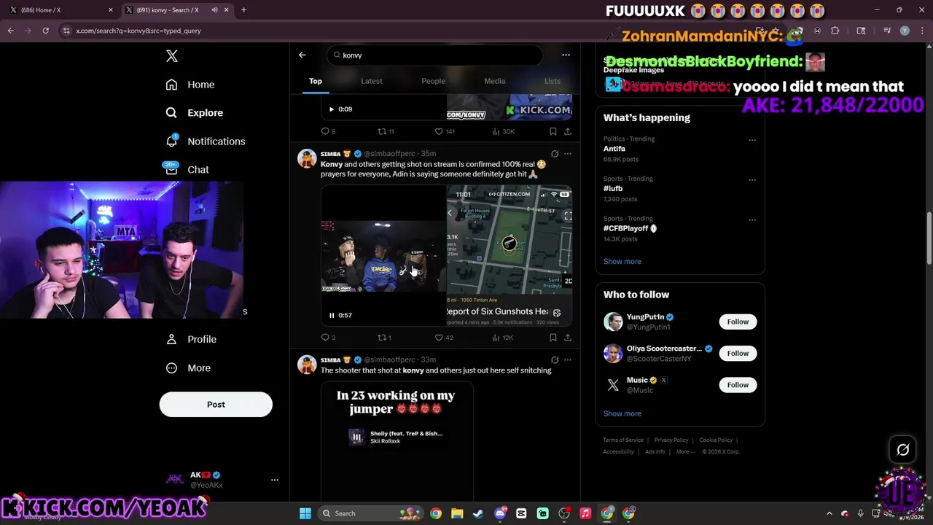Open More menu in X sidebar

[x=188, y=368]
